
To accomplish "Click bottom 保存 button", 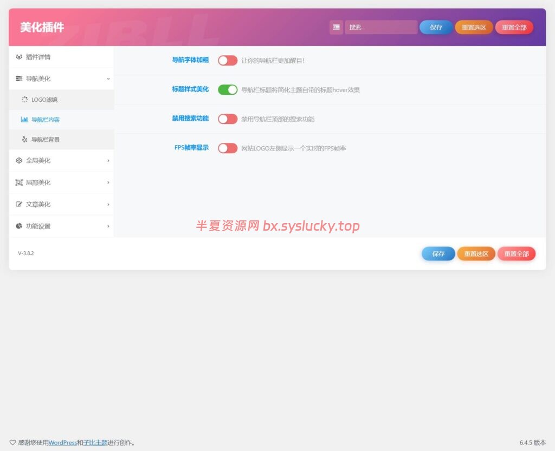I will [x=438, y=253].
